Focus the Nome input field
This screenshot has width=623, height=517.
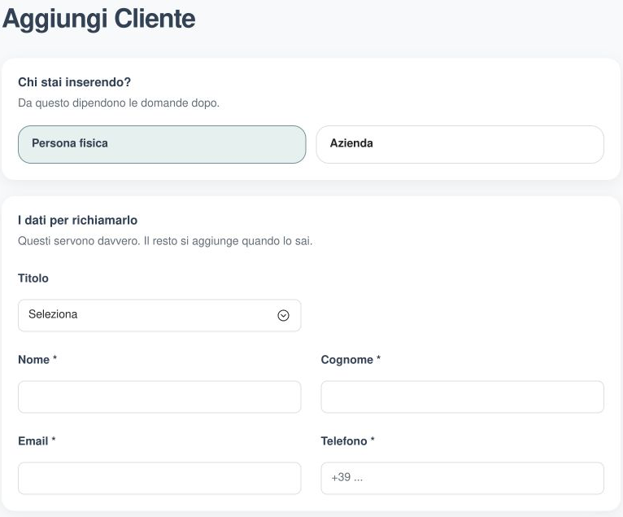tap(159, 397)
